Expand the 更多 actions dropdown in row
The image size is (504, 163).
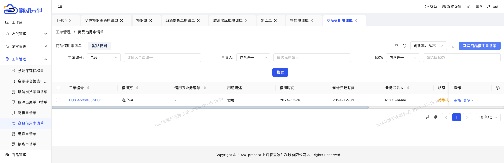point(468,100)
